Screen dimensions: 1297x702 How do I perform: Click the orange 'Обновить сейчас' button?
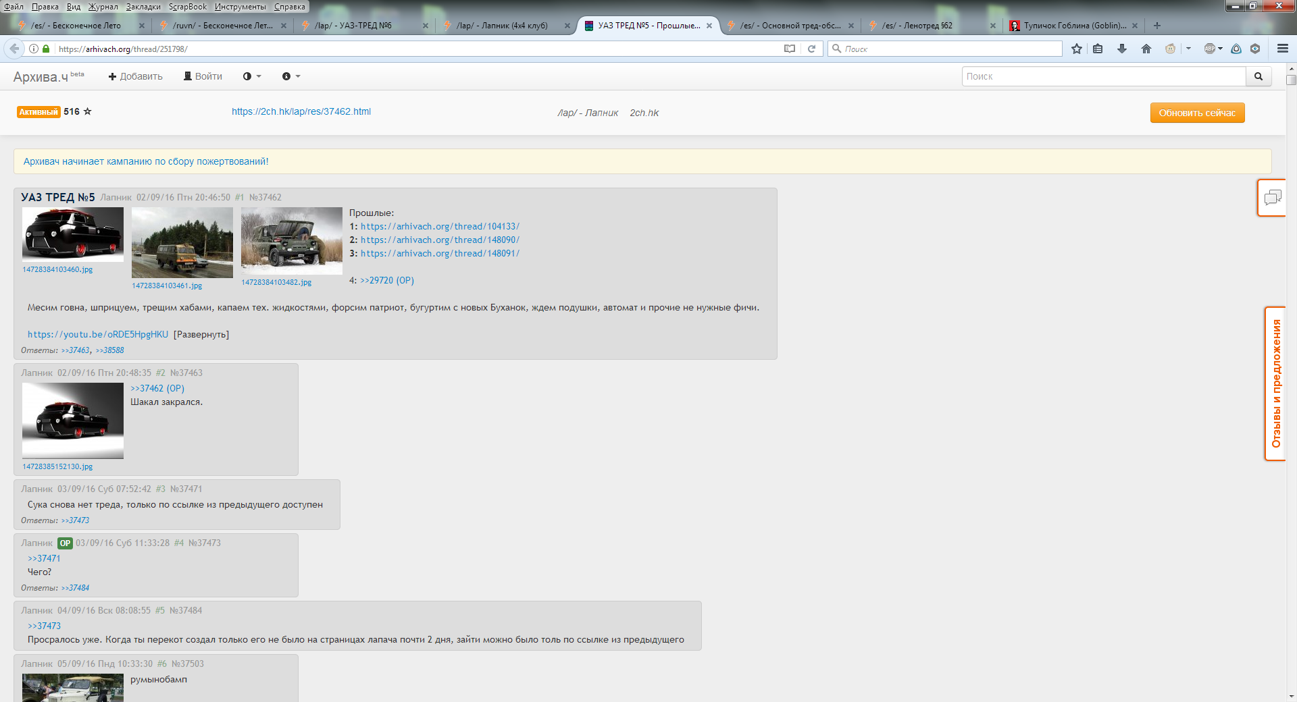pyautogui.click(x=1197, y=113)
